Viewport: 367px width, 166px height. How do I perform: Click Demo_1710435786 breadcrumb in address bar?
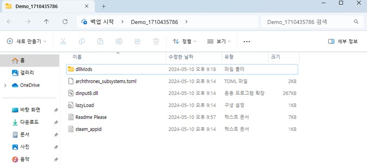155,22
